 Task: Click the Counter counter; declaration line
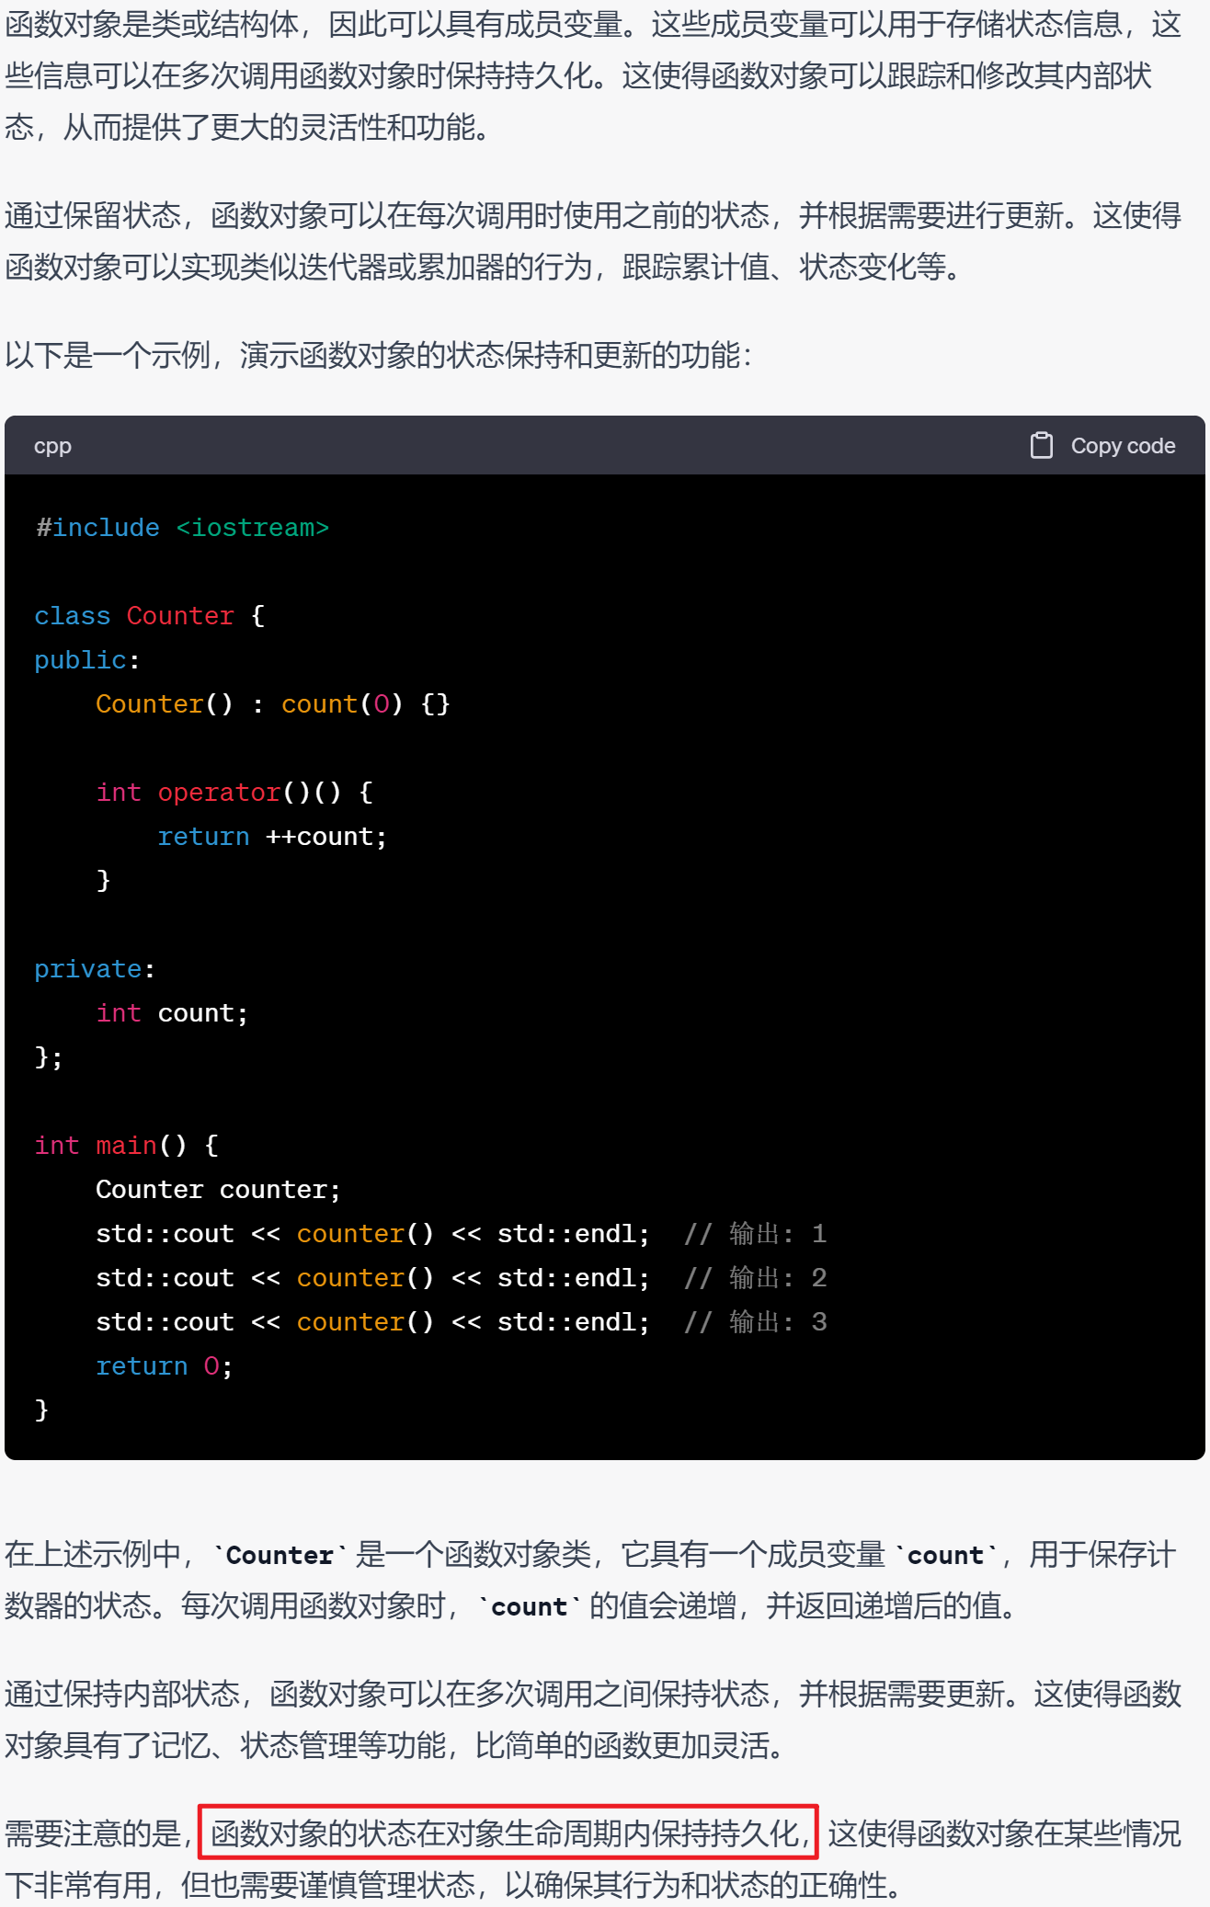coord(218,1190)
